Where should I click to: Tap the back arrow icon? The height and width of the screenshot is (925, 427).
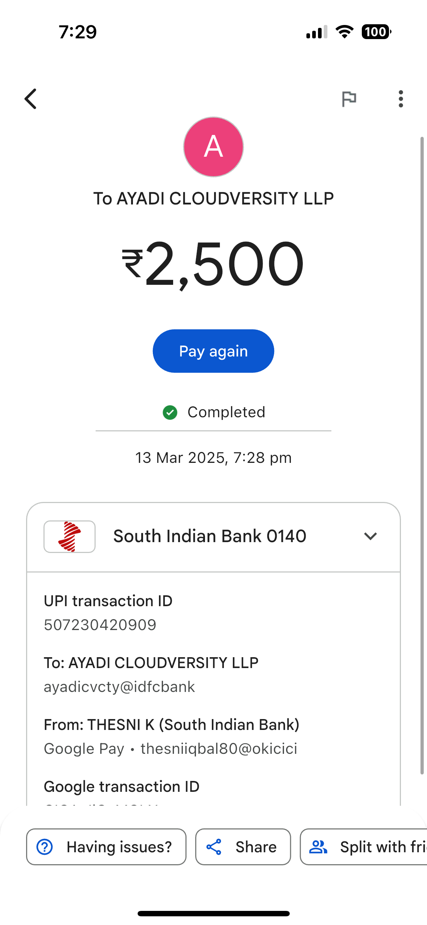tap(31, 99)
